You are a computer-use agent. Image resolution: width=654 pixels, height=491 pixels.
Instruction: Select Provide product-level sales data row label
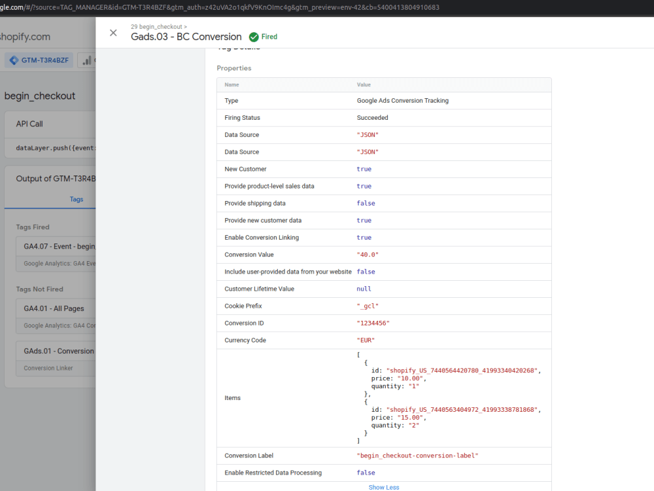click(269, 186)
